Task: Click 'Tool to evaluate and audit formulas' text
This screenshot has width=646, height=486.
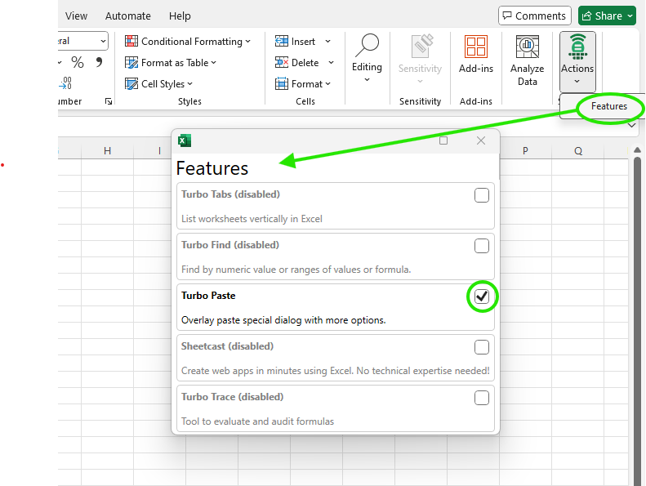Action: (257, 421)
